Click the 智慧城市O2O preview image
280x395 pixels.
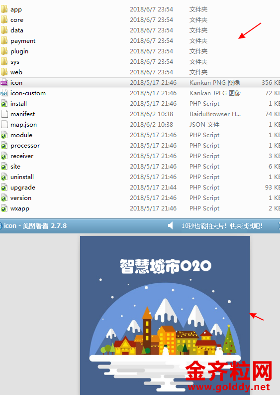pos(165,315)
